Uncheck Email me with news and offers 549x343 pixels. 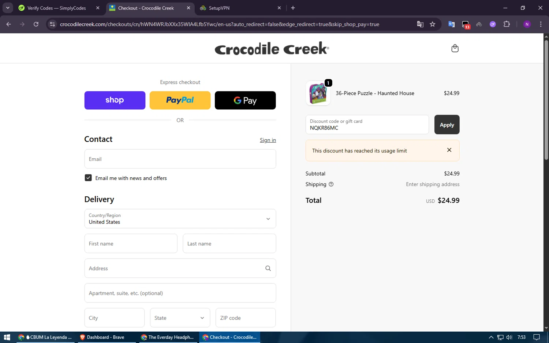click(88, 178)
